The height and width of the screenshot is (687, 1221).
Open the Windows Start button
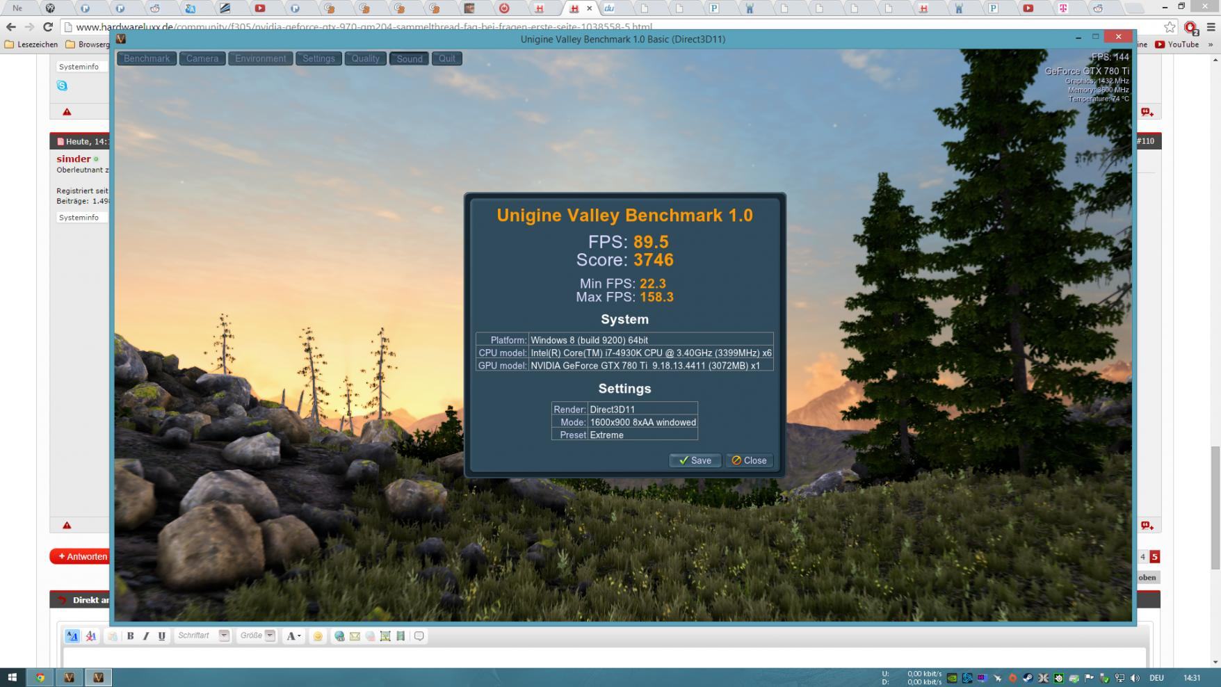[12, 677]
